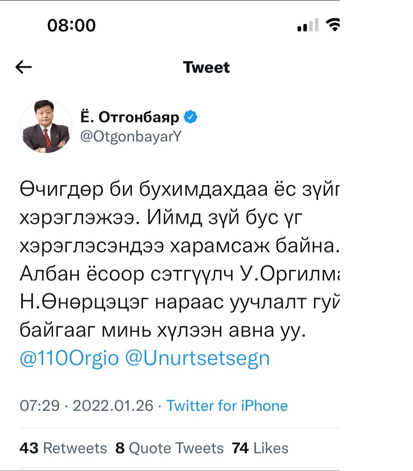Show the 8 Quote Tweets

pos(170,448)
